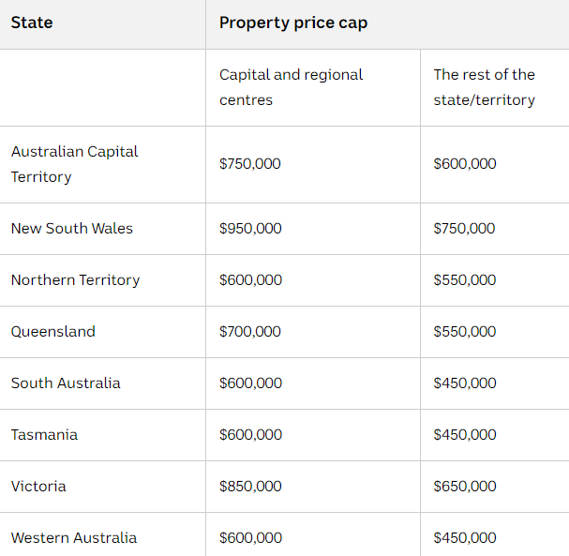This screenshot has width=569, height=556.
Task: Click the $700,000 Queensland capital value
Action: [x=250, y=332]
